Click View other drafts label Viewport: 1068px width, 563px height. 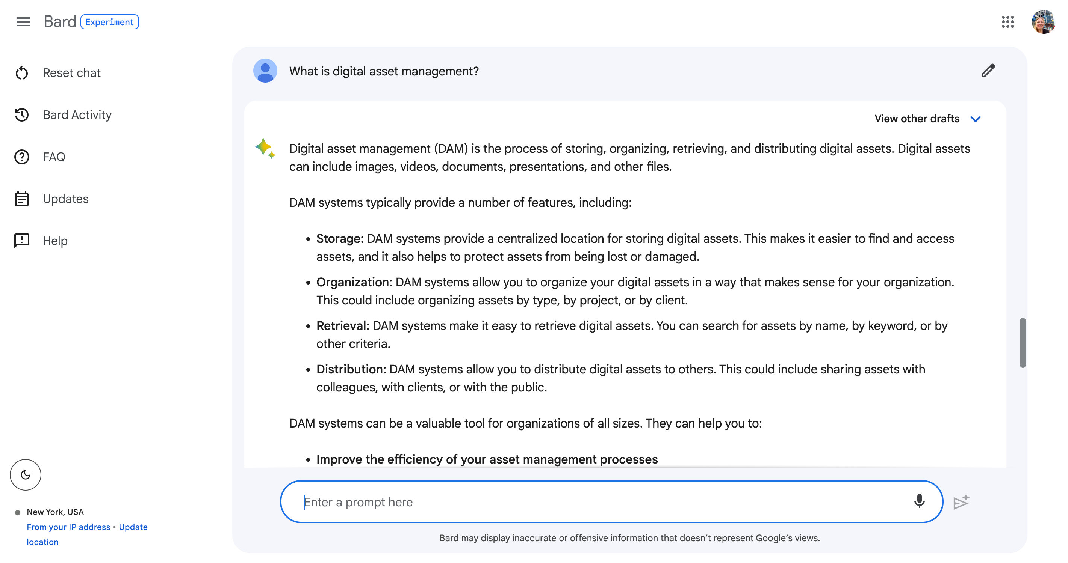[917, 119]
